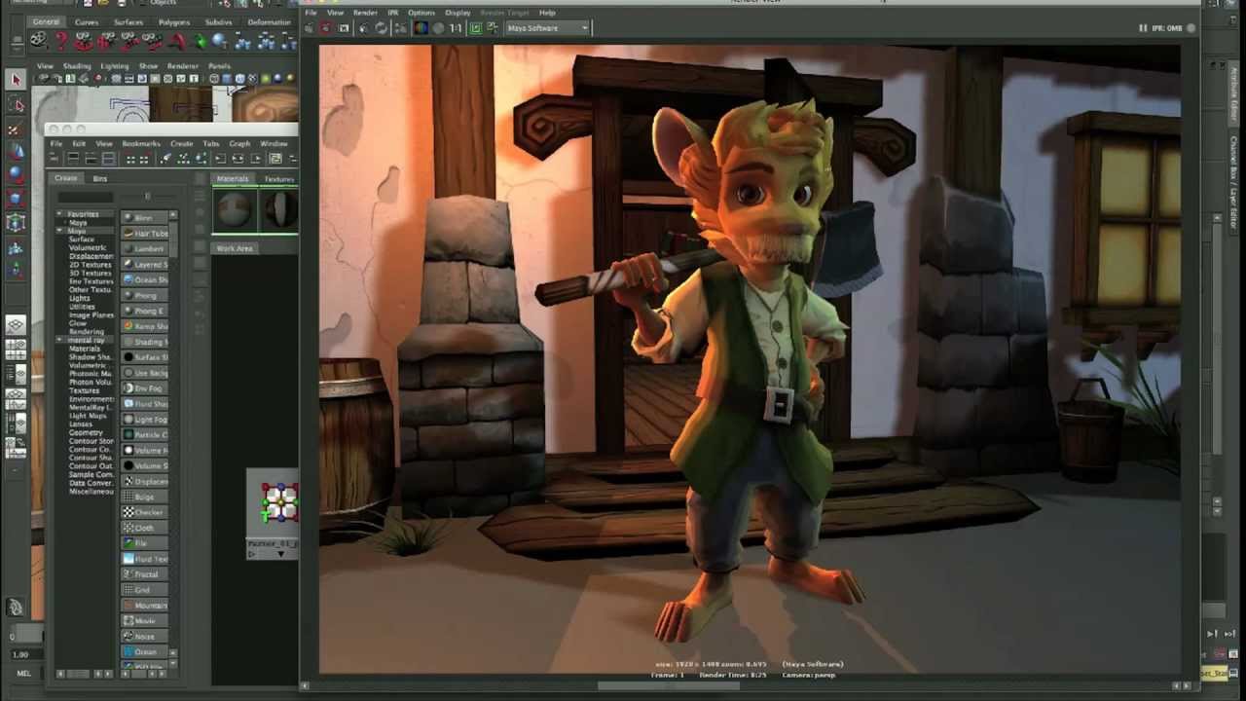Screen dimensions: 1246x701
Task: Toggle smooth shade display in viewport toolbar
Action: point(226,79)
